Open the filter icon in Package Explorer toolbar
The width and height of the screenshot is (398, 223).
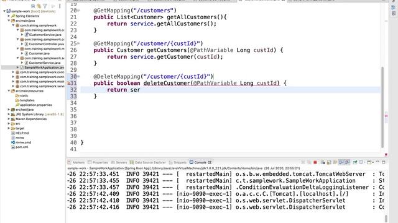pos(45,6)
